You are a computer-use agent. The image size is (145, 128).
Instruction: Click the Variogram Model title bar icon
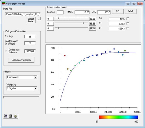(x=3, y=3)
